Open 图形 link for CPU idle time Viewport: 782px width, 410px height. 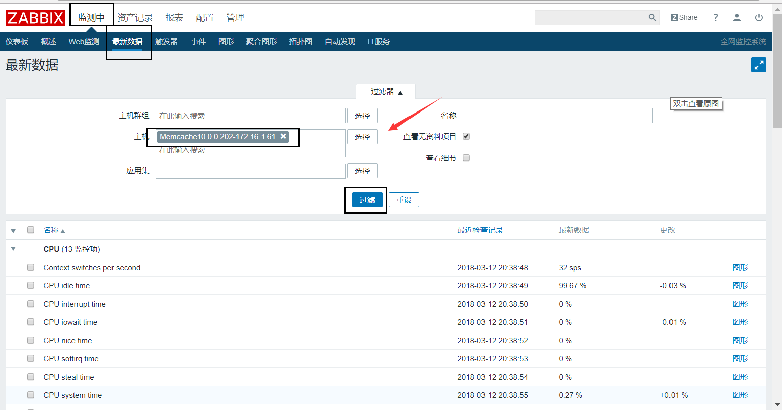(740, 285)
